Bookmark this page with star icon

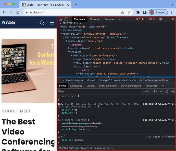129,12
